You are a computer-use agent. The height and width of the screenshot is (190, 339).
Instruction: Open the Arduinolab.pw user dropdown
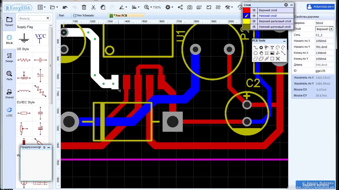coord(320,7)
